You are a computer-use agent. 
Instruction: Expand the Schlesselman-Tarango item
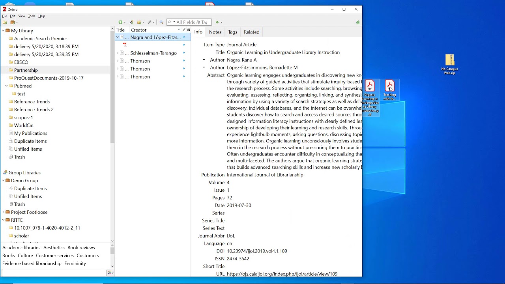(117, 53)
